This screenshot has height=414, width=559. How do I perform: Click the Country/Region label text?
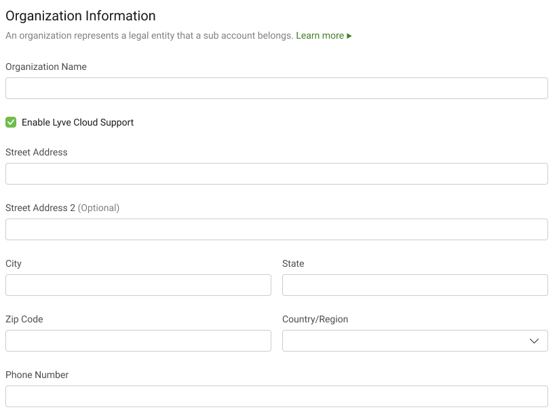tap(315, 319)
